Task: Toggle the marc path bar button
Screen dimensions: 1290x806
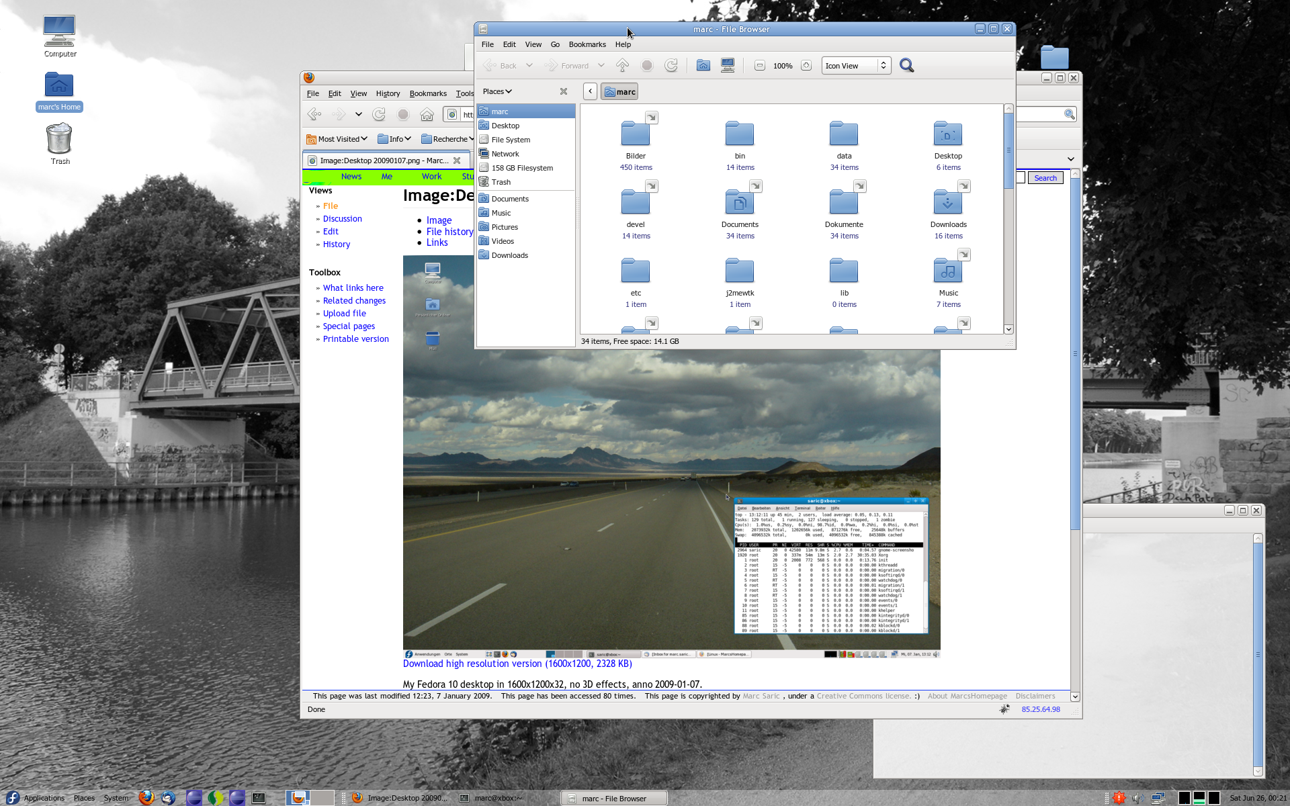Action: tap(619, 92)
